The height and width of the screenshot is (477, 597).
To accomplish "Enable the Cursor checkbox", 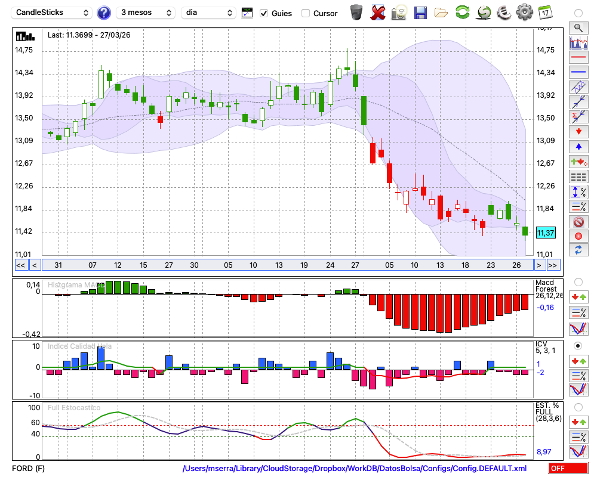I will pos(306,13).
